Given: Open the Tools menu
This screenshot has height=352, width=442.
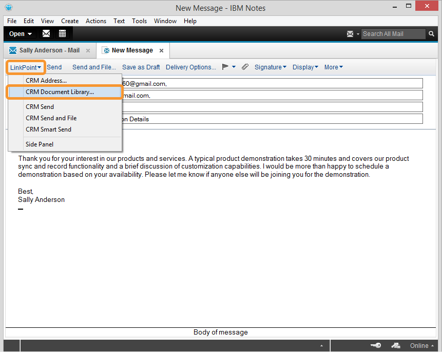Looking at the screenshot, I should coord(140,21).
